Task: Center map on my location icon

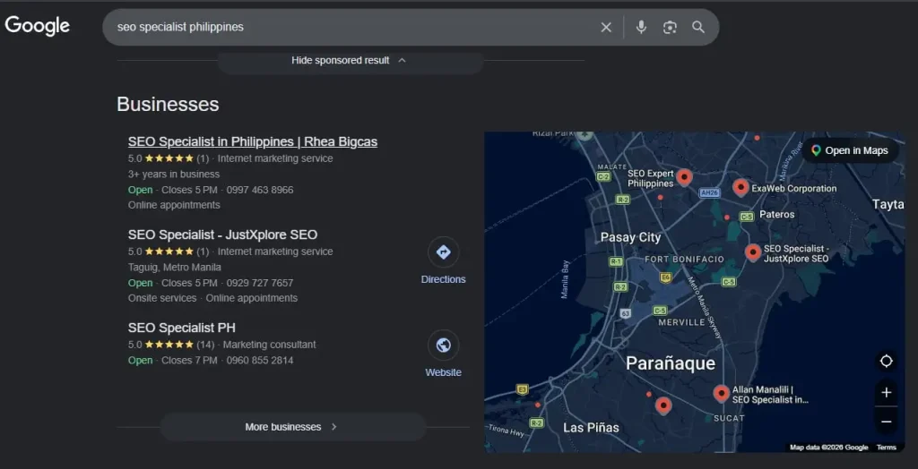Action: (886, 362)
